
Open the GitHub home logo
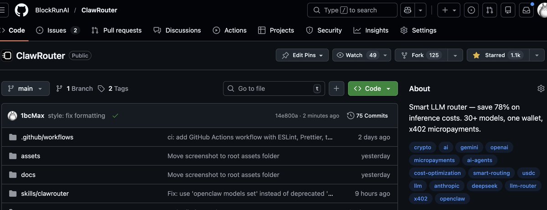click(21, 10)
